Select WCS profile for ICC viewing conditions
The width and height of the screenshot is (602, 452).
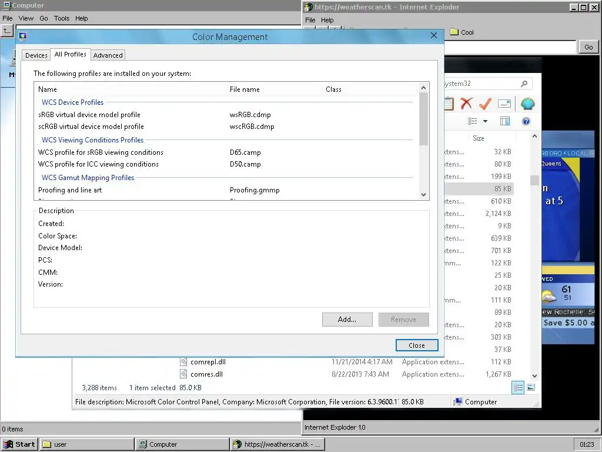pyautogui.click(x=225, y=164)
